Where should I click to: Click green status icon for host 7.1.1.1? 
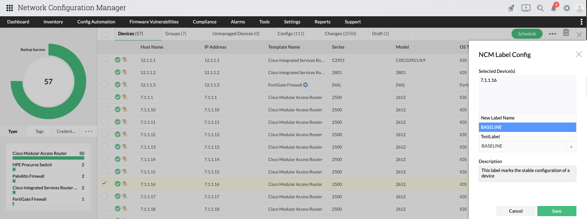[118, 97]
